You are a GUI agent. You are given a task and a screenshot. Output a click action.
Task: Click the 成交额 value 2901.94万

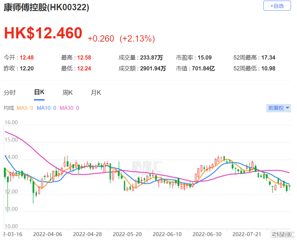[x=153, y=68]
